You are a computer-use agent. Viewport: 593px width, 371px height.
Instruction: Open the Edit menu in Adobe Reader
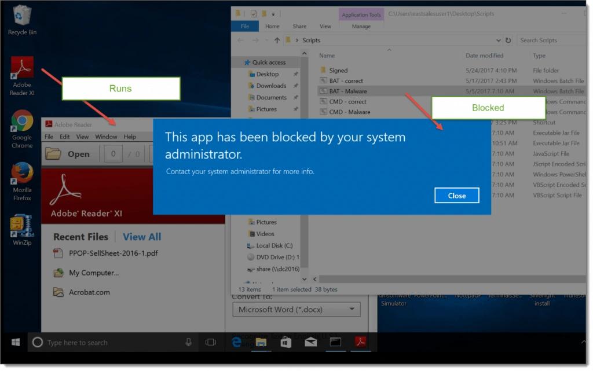[65, 137]
